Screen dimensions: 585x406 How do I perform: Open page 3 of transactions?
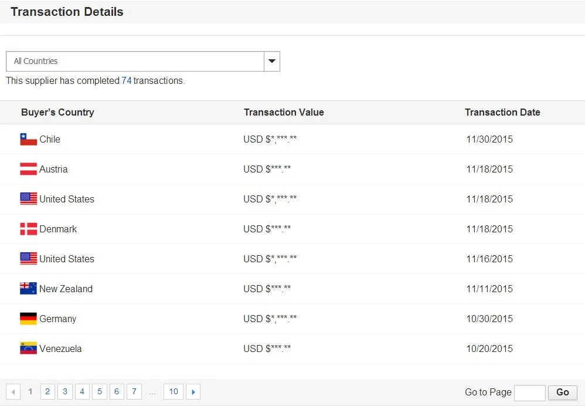(x=65, y=392)
